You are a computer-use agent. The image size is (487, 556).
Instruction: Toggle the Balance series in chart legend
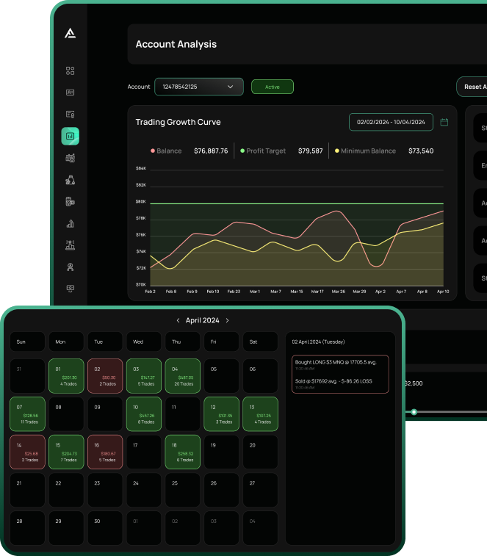coord(167,151)
